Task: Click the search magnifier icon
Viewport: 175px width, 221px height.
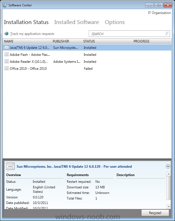Action: (x=167, y=33)
